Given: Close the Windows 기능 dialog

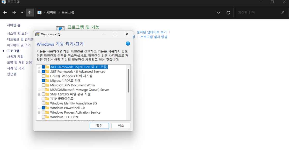Looking at the screenshot, I should (127, 34).
